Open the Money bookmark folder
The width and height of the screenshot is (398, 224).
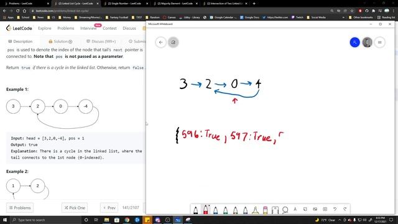tap(65, 17)
